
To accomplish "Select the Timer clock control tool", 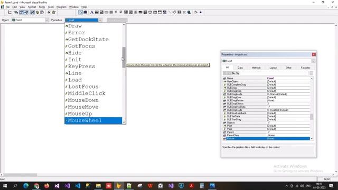I will pos(150,12).
